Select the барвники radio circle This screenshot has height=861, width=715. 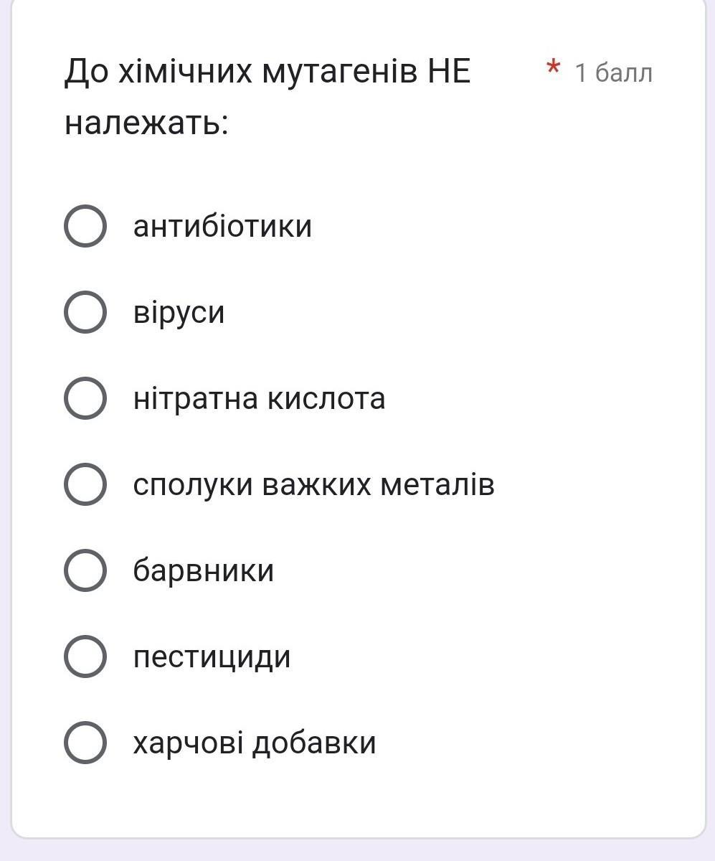point(85,570)
